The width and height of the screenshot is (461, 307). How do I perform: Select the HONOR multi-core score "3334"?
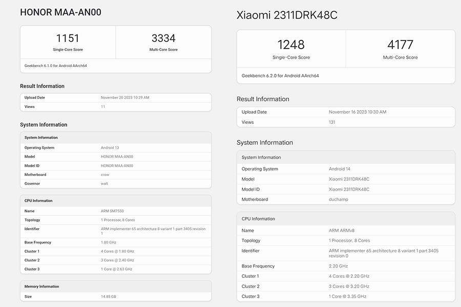[163, 38]
